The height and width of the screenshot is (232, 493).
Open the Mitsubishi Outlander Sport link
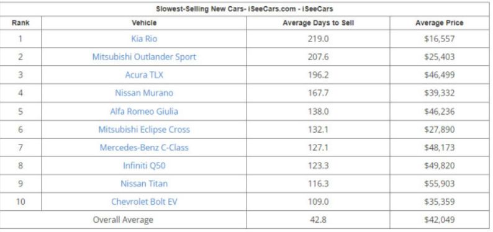(144, 57)
